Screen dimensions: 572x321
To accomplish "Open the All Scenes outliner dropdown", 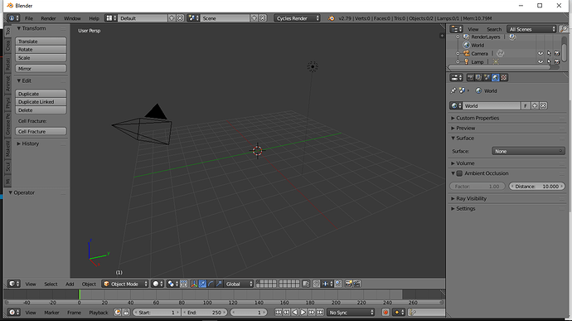I will tap(532, 29).
